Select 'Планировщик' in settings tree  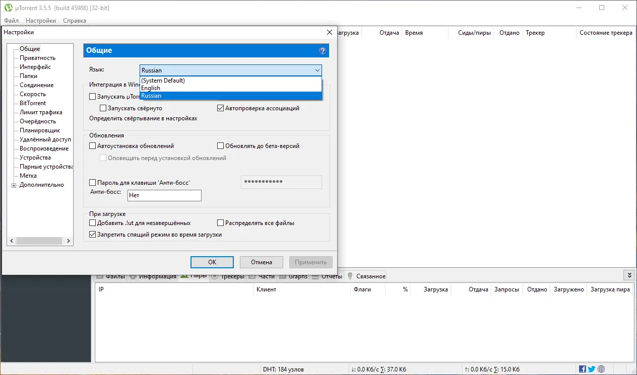(x=40, y=130)
